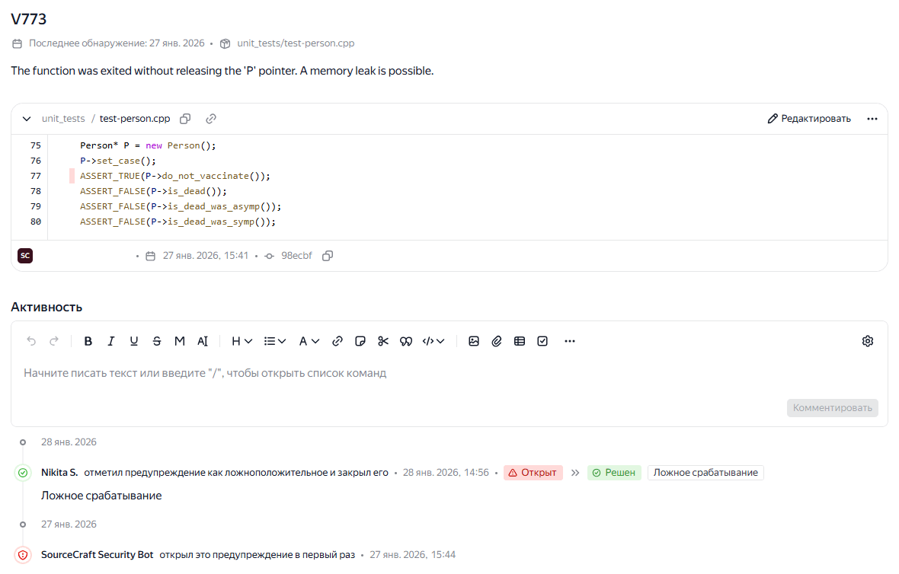The height and width of the screenshot is (574, 899).
Task: Insert a checkbox task list
Action: (542, 341)
